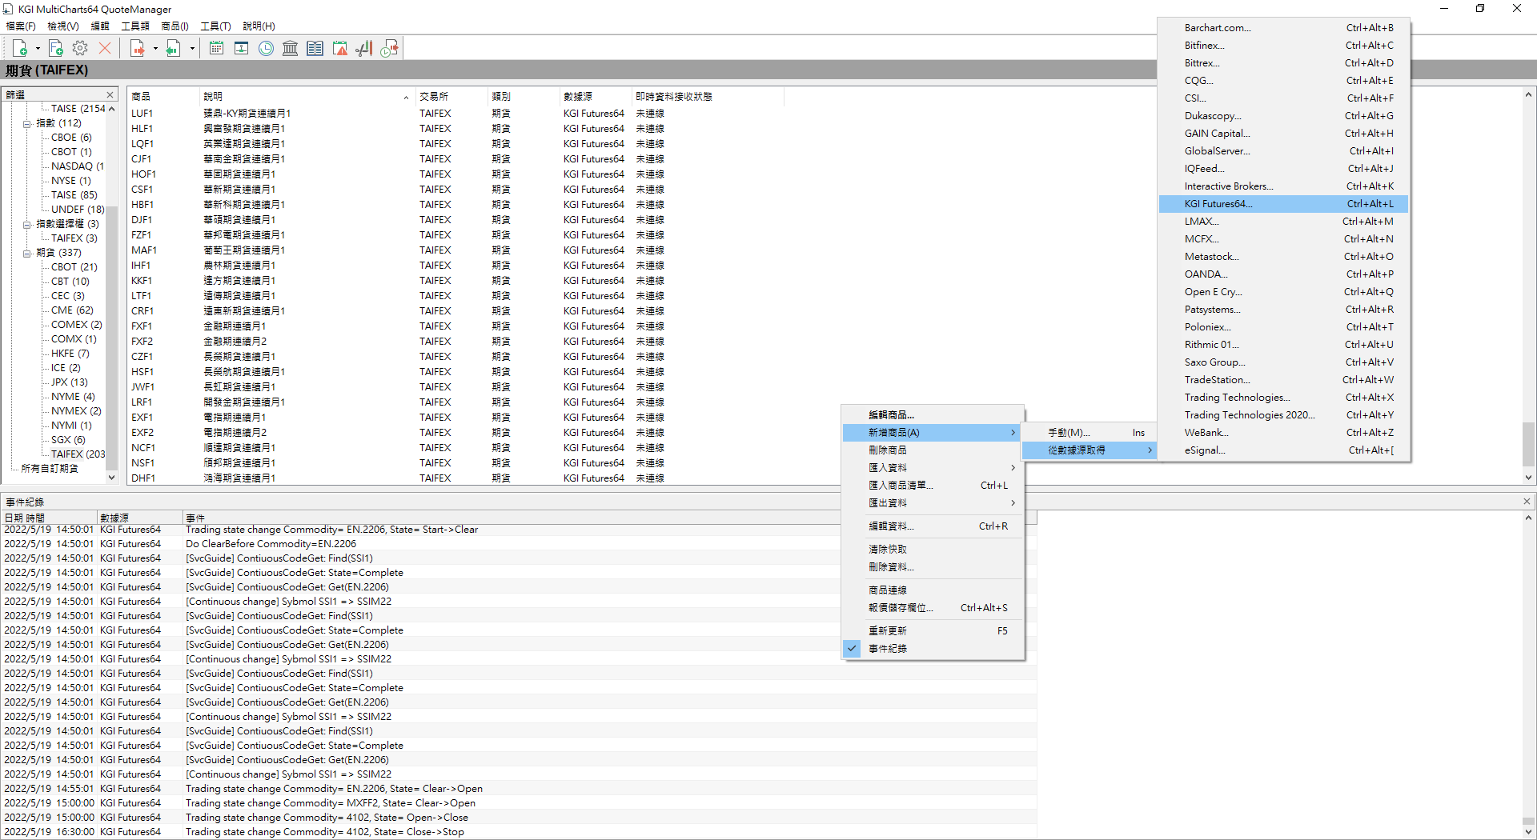Click the clock time zone icon

(266, 48)
